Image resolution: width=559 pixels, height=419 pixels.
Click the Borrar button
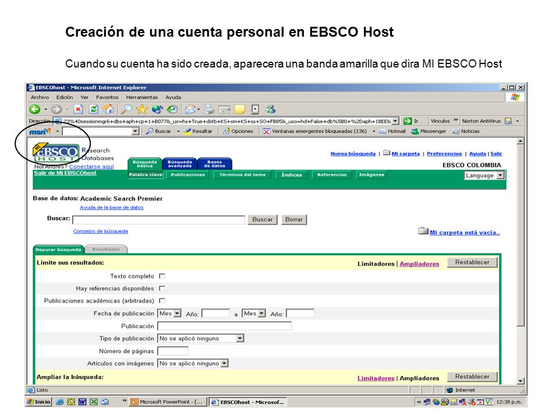click(293, 219)
